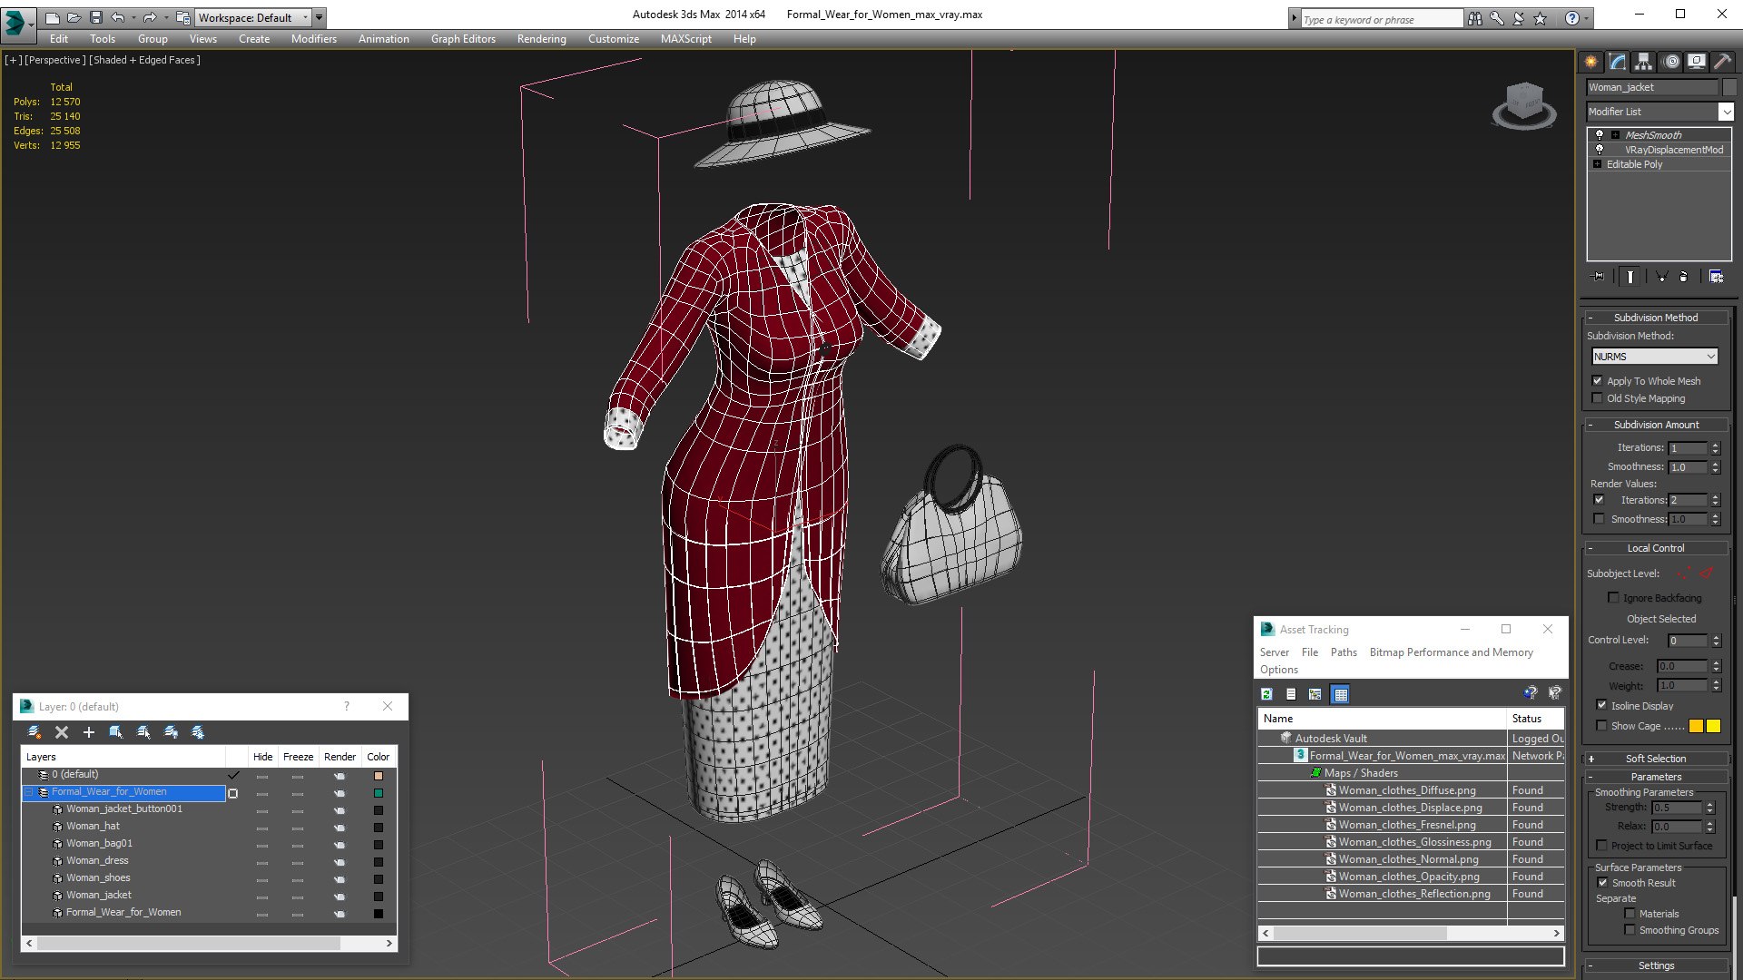1743x980 pixels.
Task: Click the Bitmap Performance and Memory tab
Action: coord(1450,652)
